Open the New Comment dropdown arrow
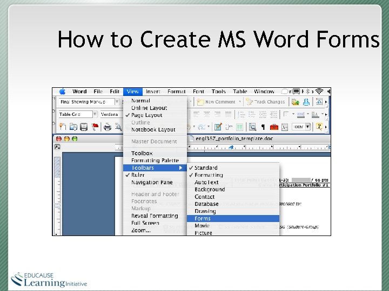Viewport: 389px width, 291px height. point(240,102)
